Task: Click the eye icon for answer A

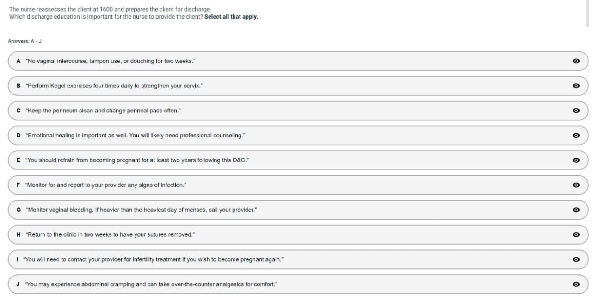Action: (x=576, y=61)
